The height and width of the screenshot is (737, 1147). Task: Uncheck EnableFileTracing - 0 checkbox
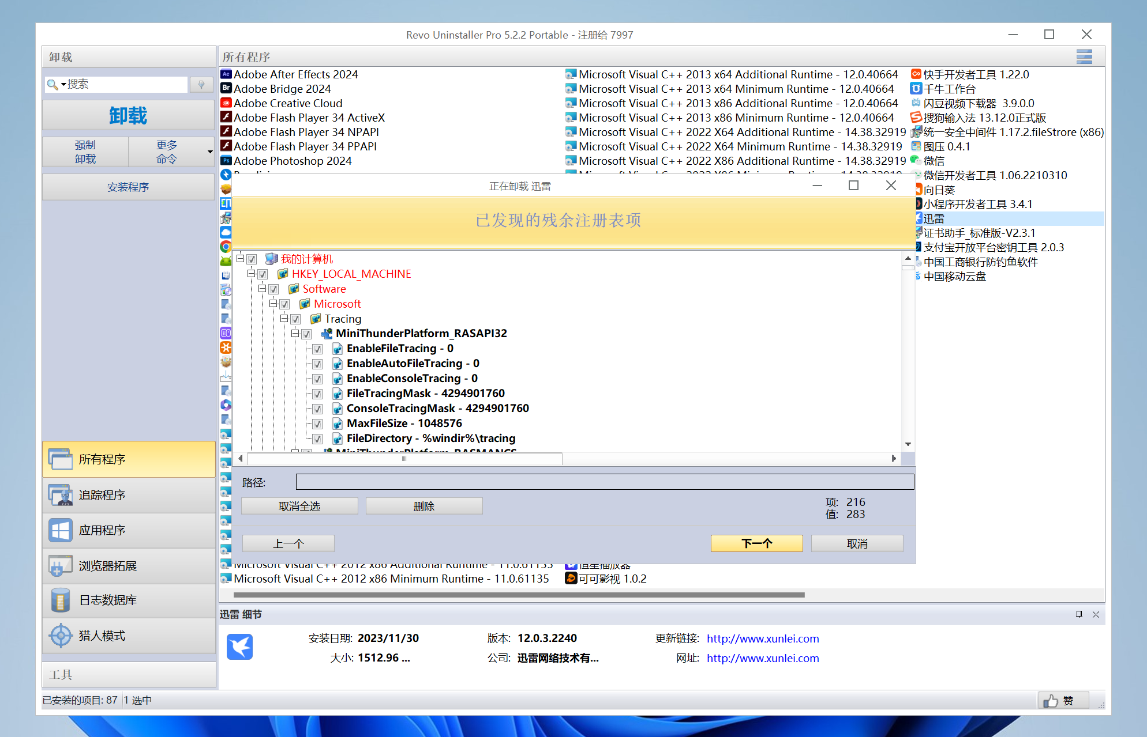point(317,349)
